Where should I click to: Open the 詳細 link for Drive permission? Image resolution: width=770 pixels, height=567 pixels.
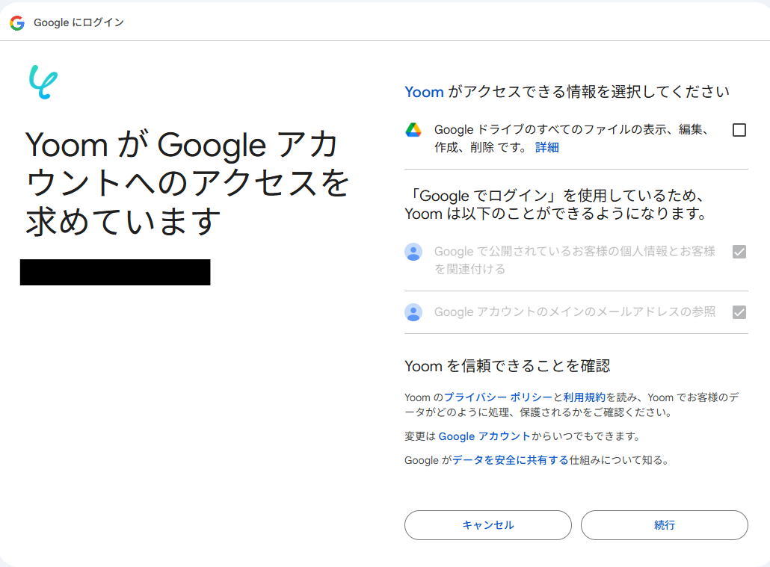coord(546,148)
